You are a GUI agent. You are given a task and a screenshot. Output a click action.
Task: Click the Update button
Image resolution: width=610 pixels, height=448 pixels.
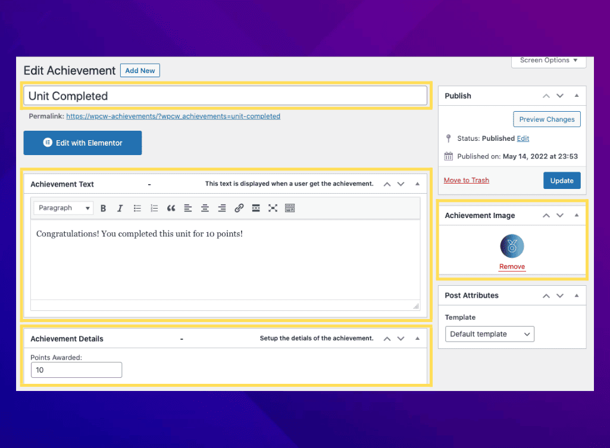[562, 181]
